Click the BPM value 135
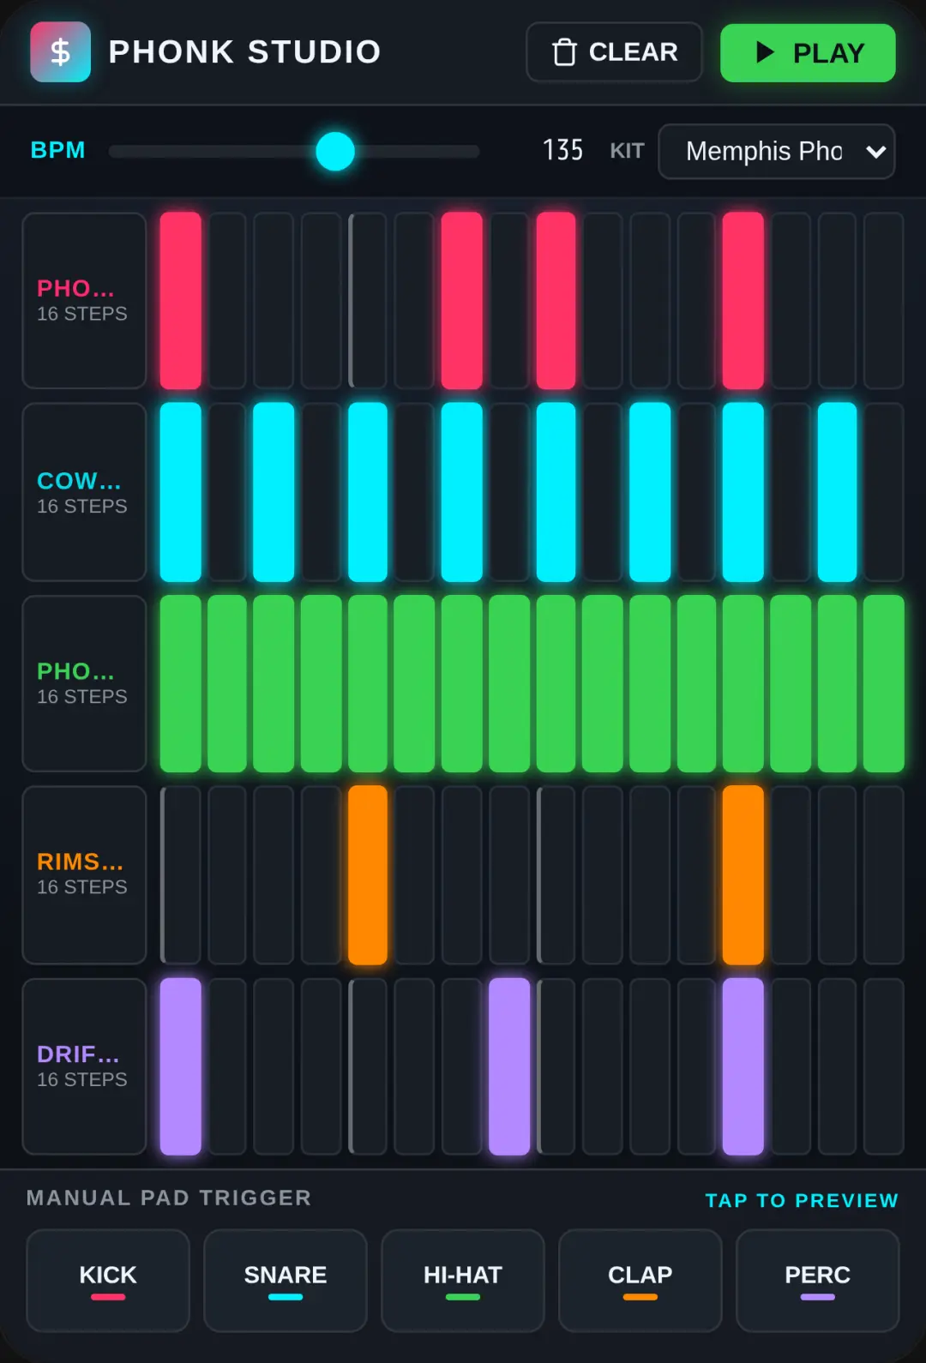Screen dimensions: 926x1363 (562, 151)
